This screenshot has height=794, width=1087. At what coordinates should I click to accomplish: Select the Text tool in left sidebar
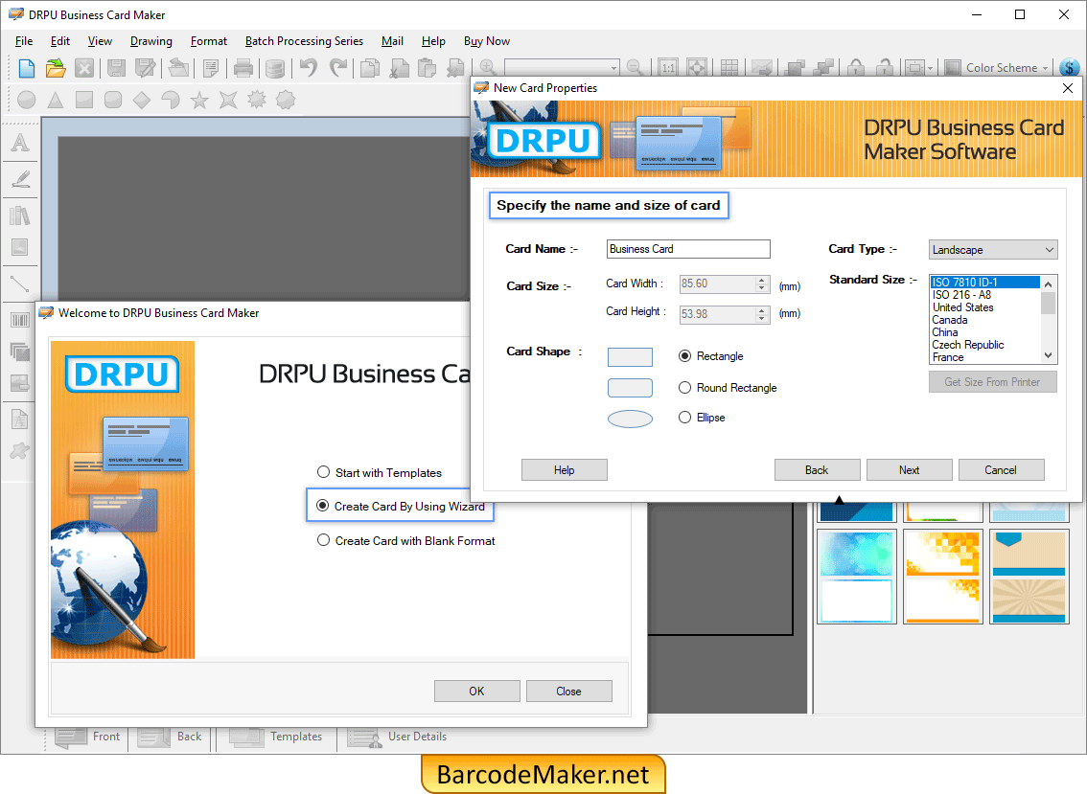(x=20, y=143)
